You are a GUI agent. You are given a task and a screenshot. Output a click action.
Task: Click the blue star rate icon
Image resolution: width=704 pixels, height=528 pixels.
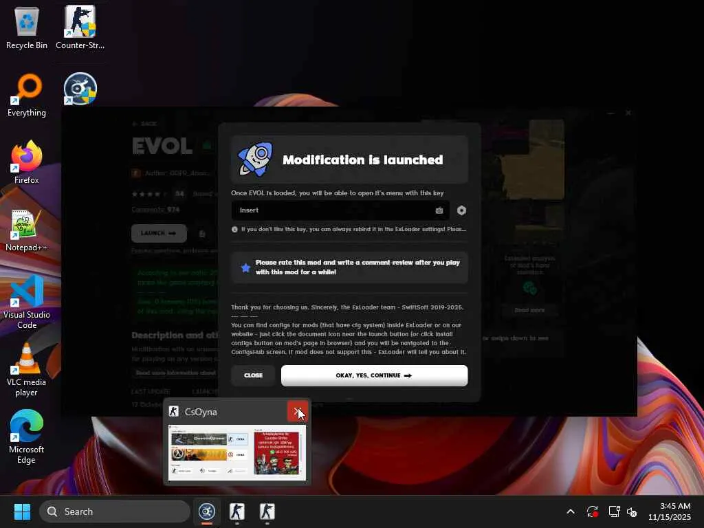[x=245, y=267]
